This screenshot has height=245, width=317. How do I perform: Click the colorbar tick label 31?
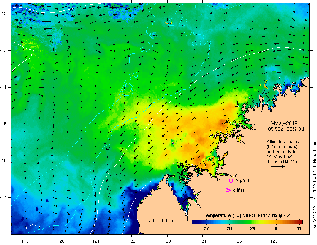(299, 229)
